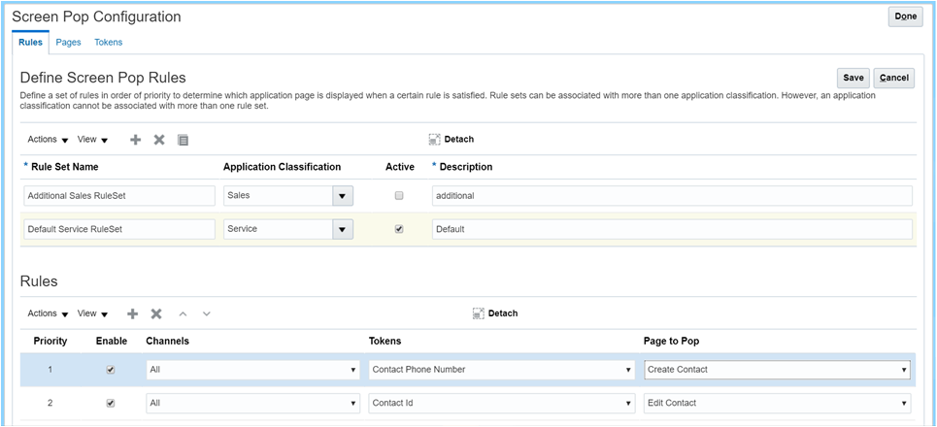
Task: Open the rule sets Actions menu
Action: click(48, 140)
